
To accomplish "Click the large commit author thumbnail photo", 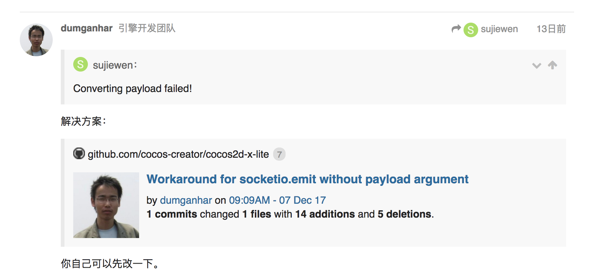I will click(106, 205).
